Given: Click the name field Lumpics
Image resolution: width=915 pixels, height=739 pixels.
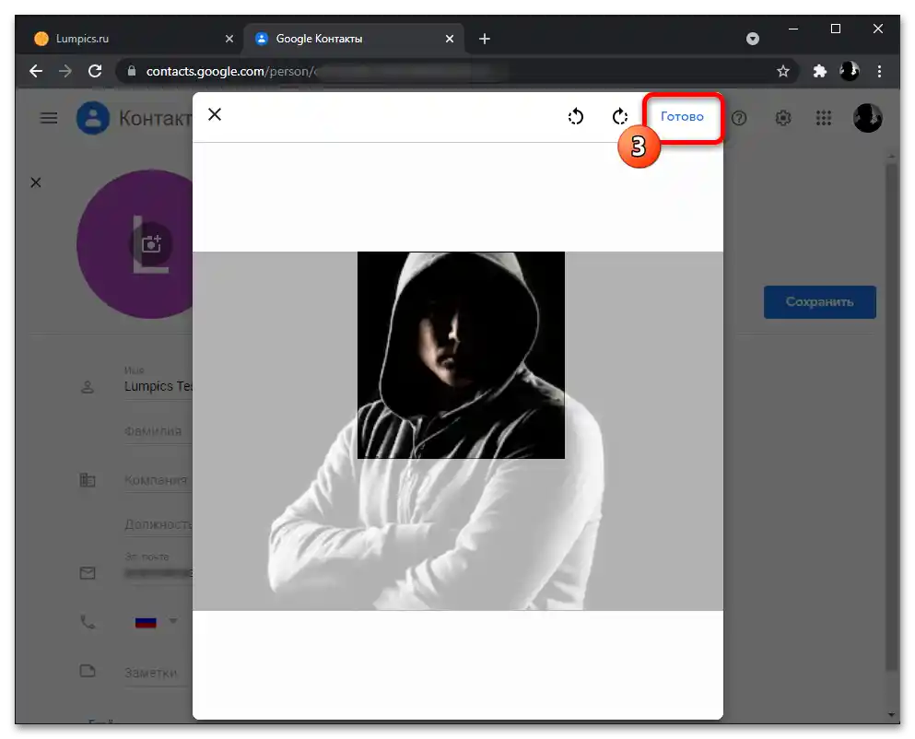Looking at the screenshot, I should click(x=158, y=386).
